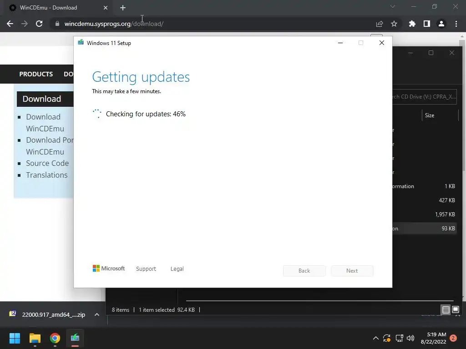
Task: Switch Explorer to large icons view
Action: (x=456, y=310)
